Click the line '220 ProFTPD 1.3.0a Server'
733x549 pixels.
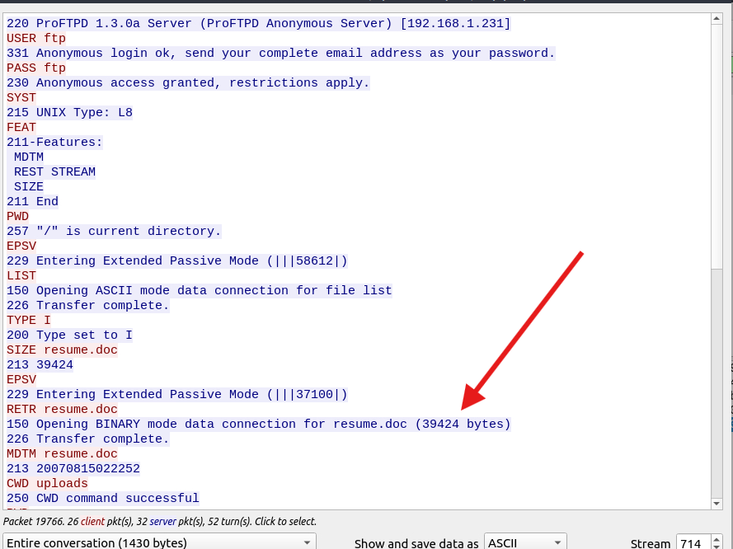[x=259, y=23]
